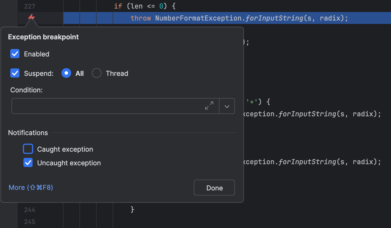Screen dimensions: 391x228
Task: Enable Caught exception notification
Action: pos(28,149)
